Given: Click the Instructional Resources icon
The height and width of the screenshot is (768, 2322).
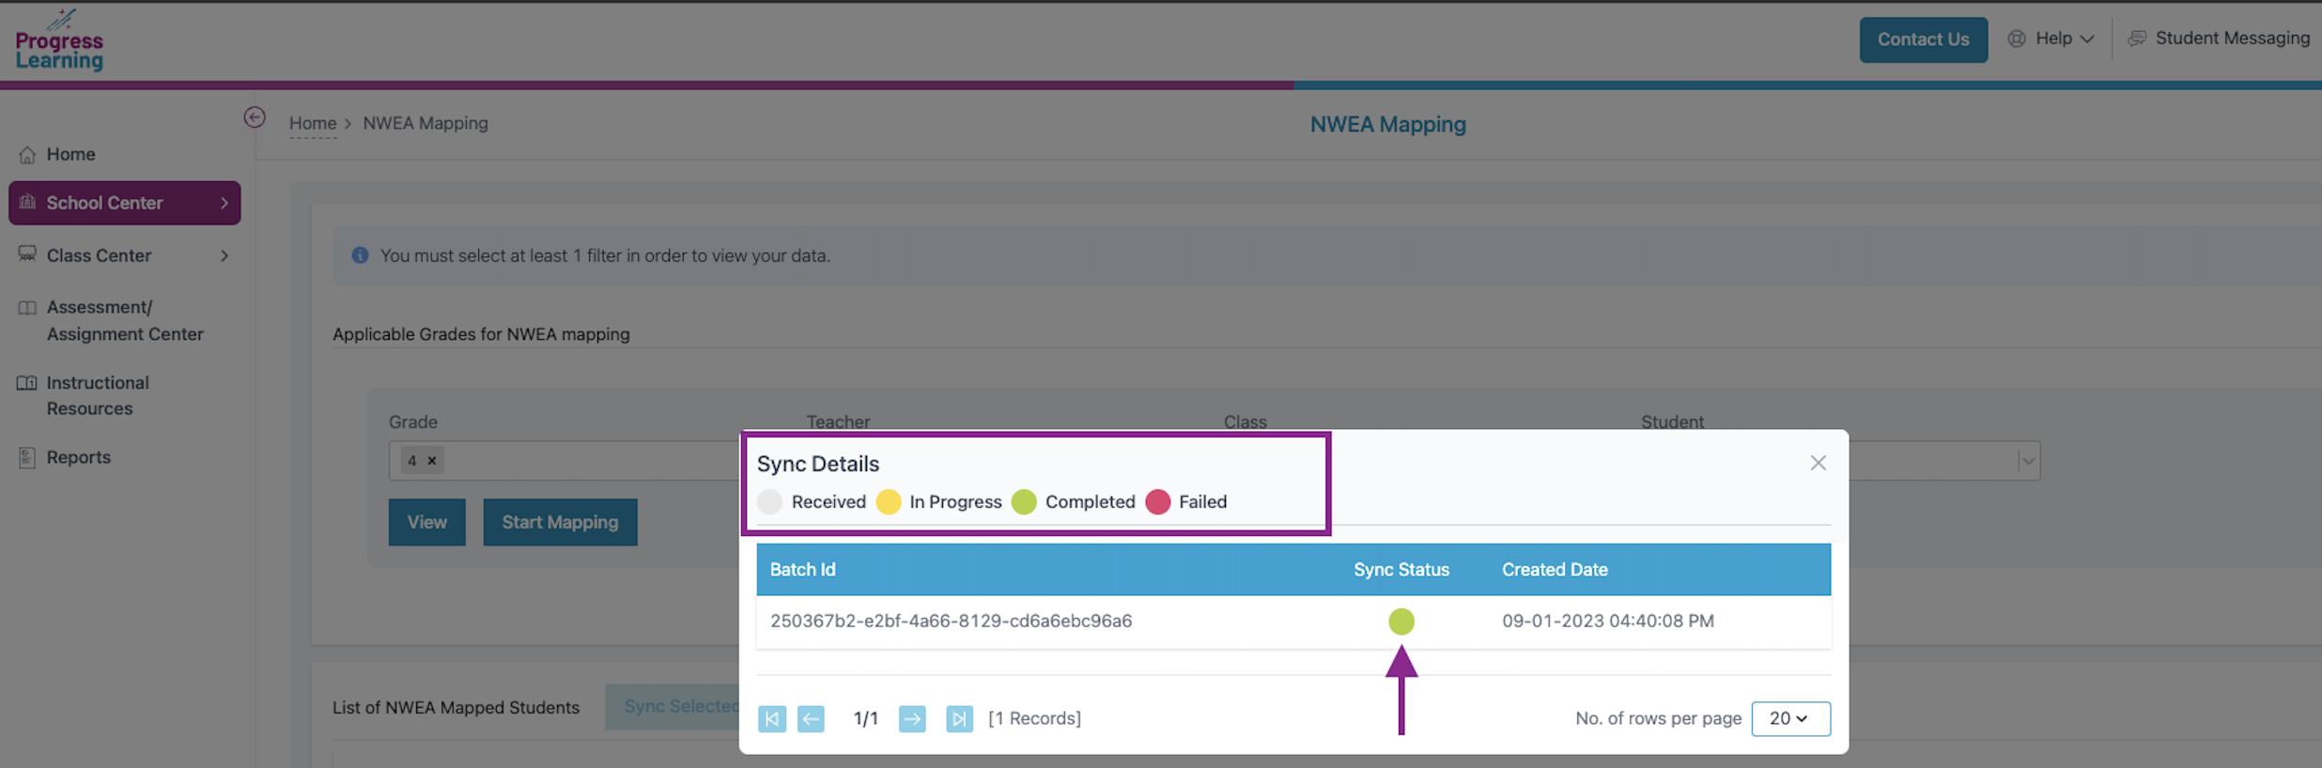Looking at the screenshot, I should (27, 383).
